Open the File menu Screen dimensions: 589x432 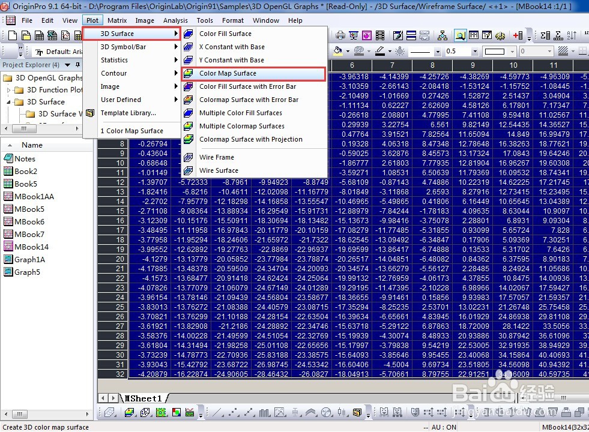[x=26, y=20]
